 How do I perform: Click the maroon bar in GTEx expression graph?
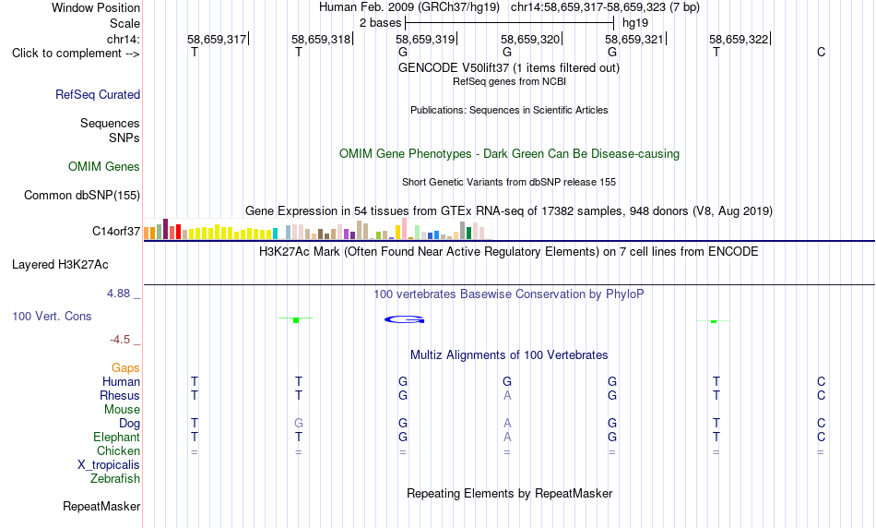click(x=165, y=229)
